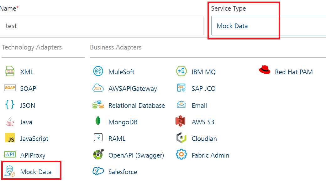The image size is (326, 182).
Task: Select the Salesforce cloud icon
Action: [x=98, y=171]
